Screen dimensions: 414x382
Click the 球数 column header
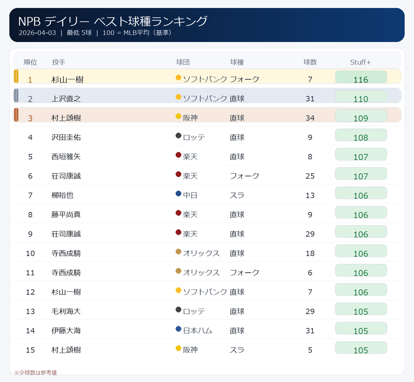[310, 62]
